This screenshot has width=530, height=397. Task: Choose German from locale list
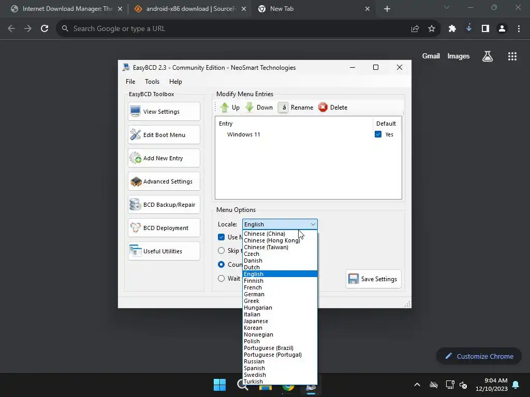pyautogui.click(x=280, y=294)
